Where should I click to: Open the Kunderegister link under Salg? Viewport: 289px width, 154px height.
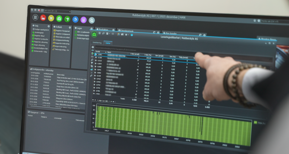click(40, 33)
